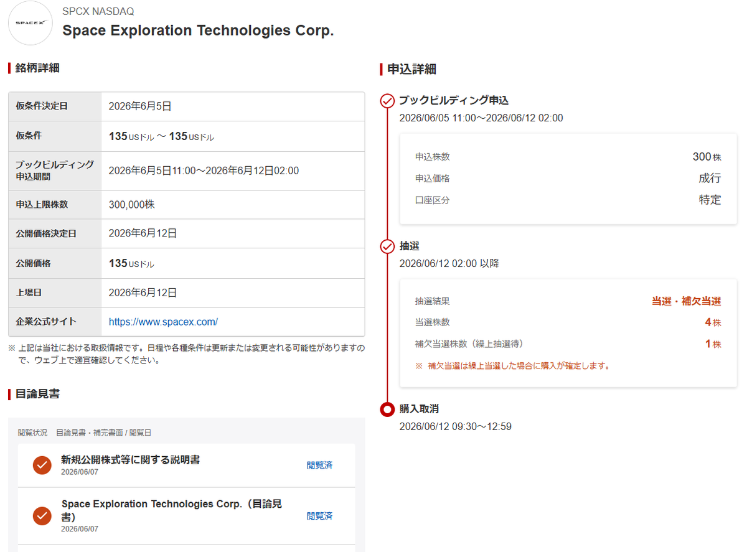Screen dimensions: 747x552
Task: Click the 申込株数 label
Action: 433,157
